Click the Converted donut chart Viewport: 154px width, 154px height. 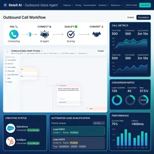click(130, 100)
